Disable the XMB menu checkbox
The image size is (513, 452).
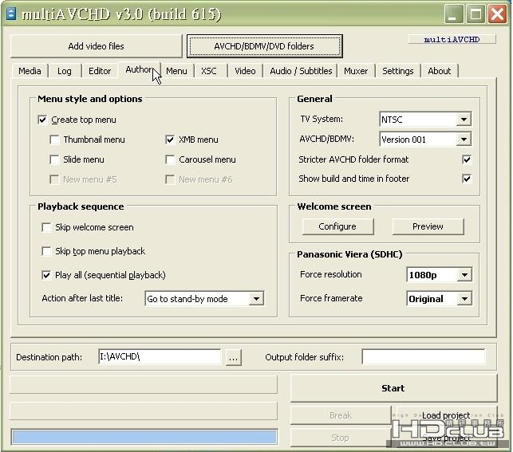[x=170, y=140]
